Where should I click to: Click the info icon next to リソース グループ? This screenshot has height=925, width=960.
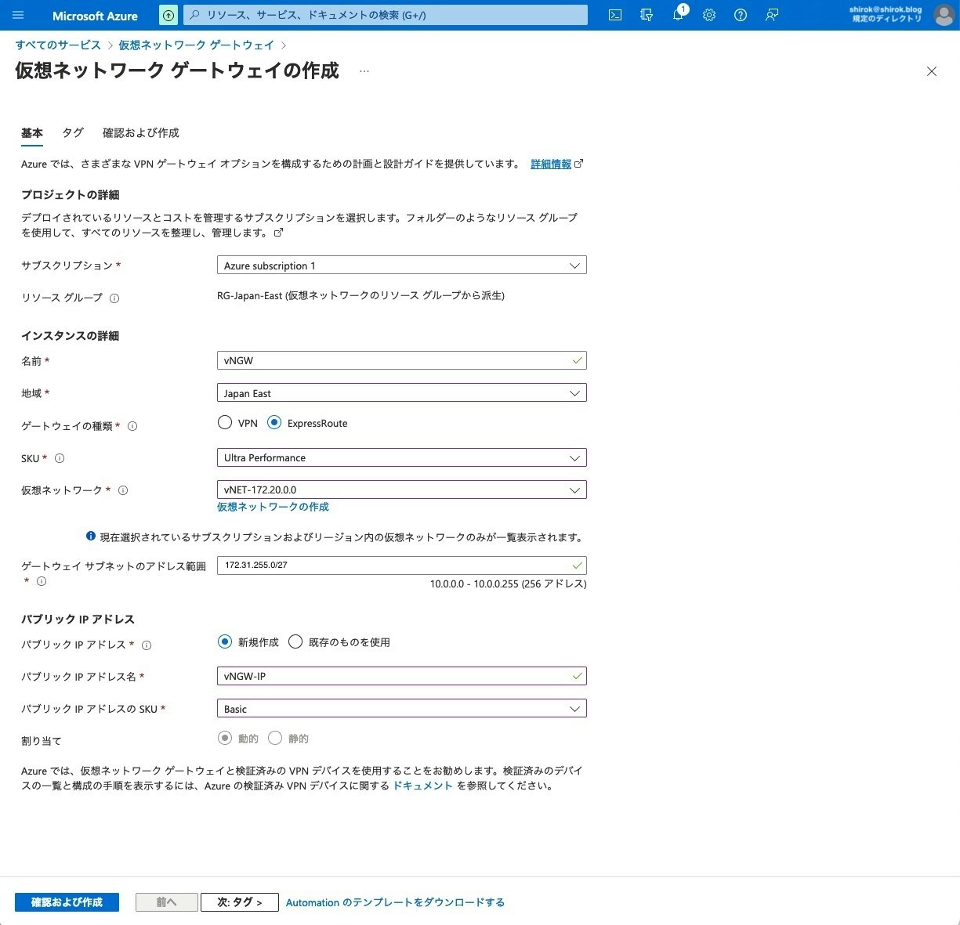[114, 298]
